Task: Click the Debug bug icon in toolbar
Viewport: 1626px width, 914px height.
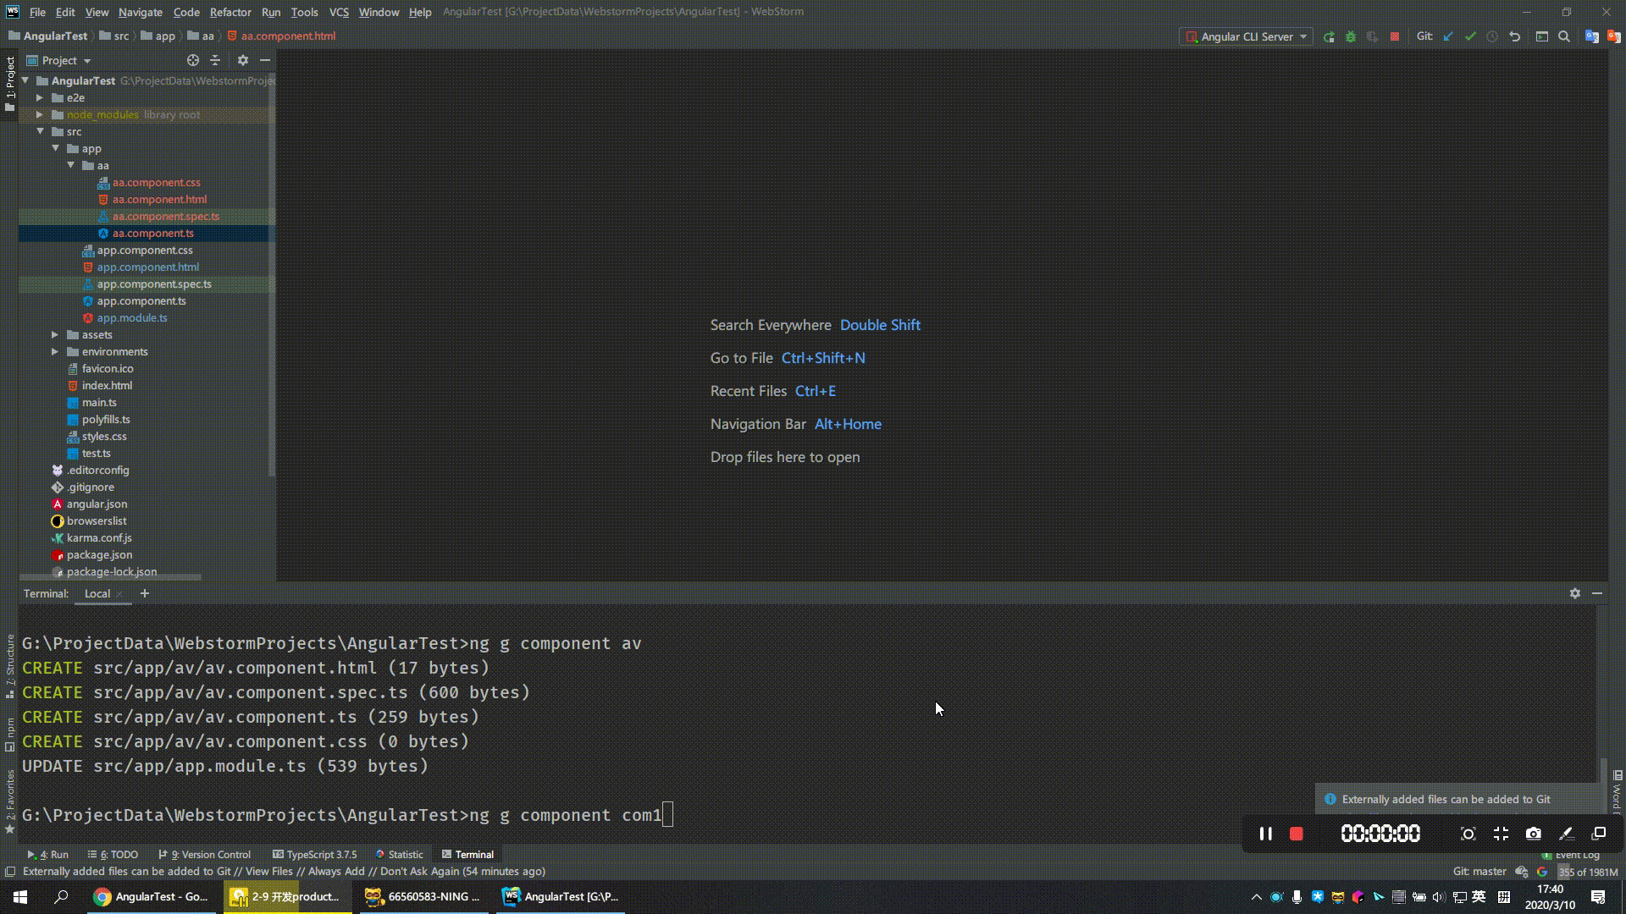Action: coord(1351,36)
